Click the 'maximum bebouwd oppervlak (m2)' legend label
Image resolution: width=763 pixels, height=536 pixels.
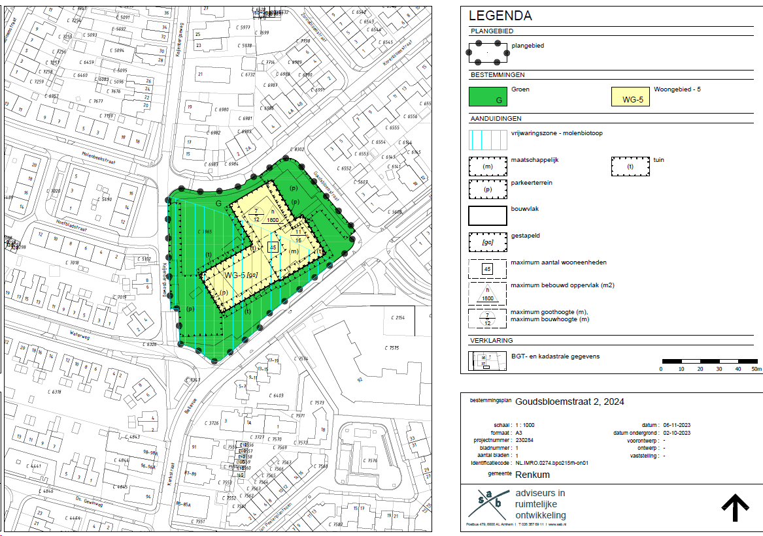coord(562,285)
